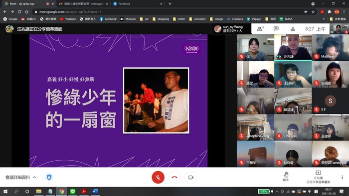Open the Meet activities panel

(293, 29)
